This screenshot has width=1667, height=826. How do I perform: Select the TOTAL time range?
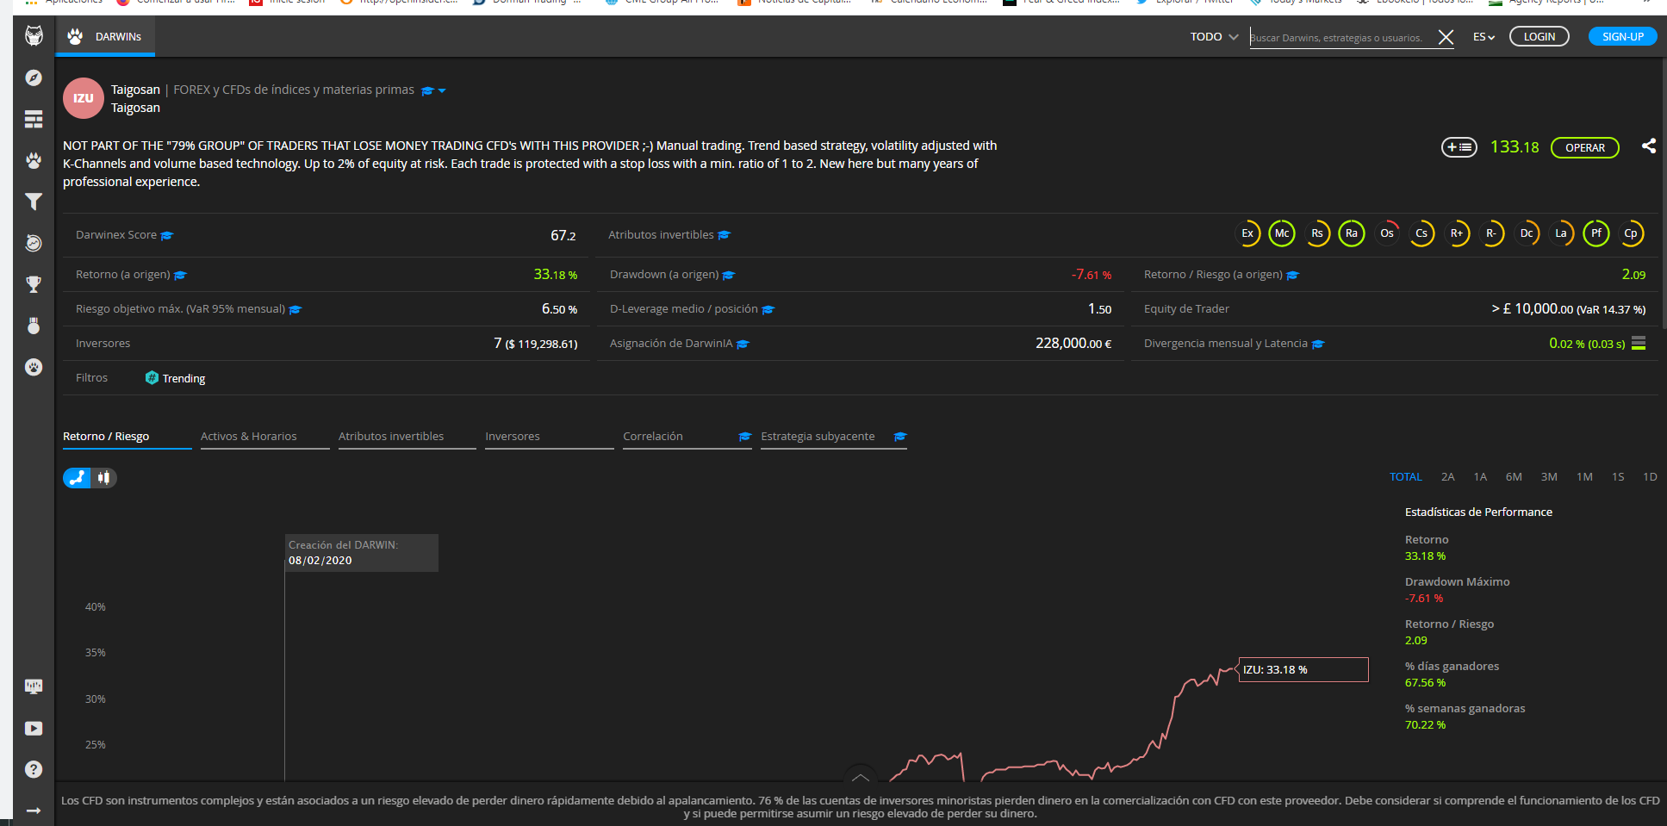pos(1406,477)
